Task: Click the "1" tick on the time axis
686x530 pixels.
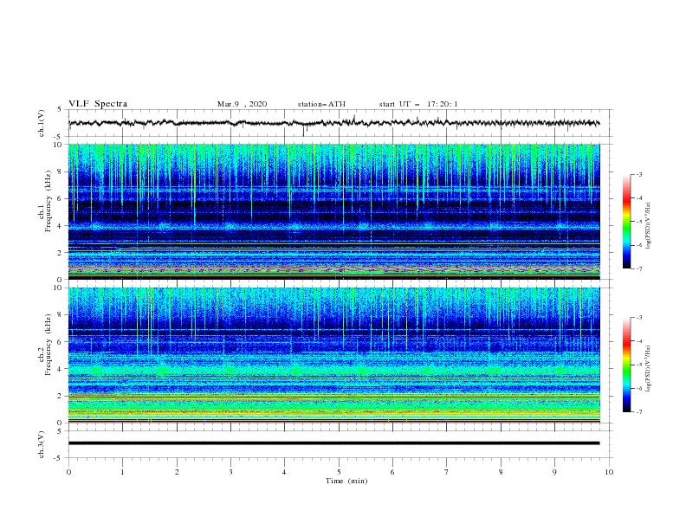Action: (x=122, y=472)
